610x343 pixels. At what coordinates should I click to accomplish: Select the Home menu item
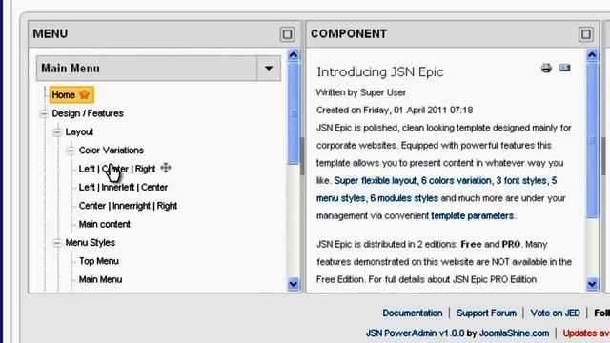tap(71, 95)
